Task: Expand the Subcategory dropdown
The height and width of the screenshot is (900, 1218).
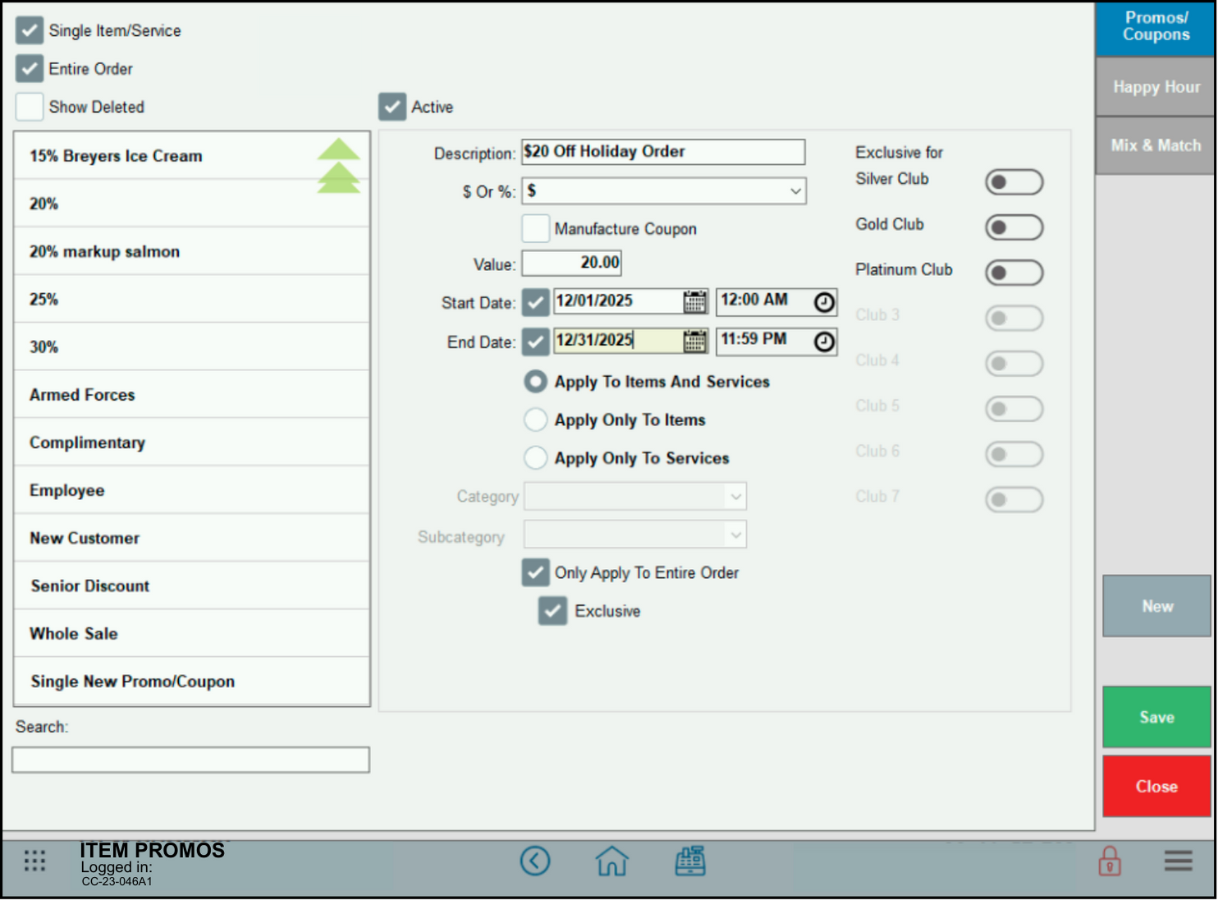Action: pyautogui.click(x=635, y=535)
